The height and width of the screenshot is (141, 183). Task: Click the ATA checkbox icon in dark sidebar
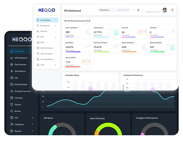tap(12, 118)
